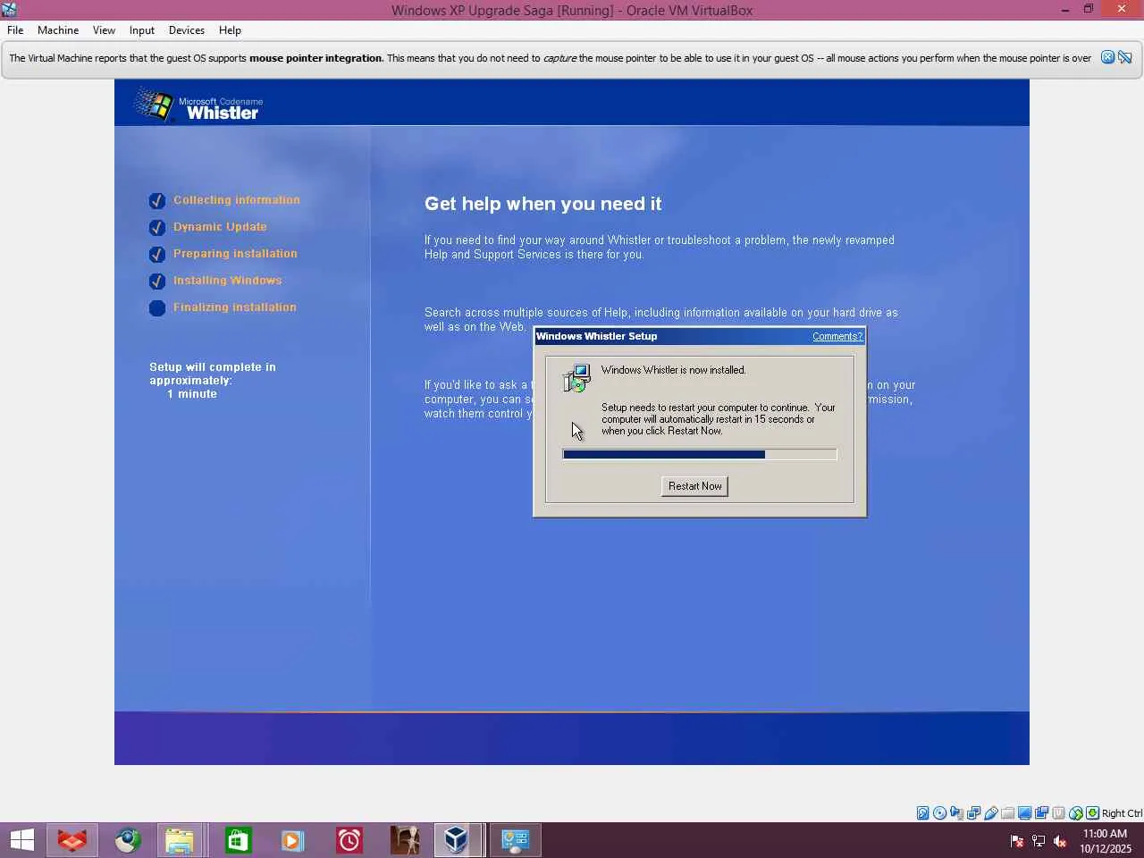Click 'Windows Whistler is now installed.' text
Screen dimensions: 1144x858
(x=674, y=370)
